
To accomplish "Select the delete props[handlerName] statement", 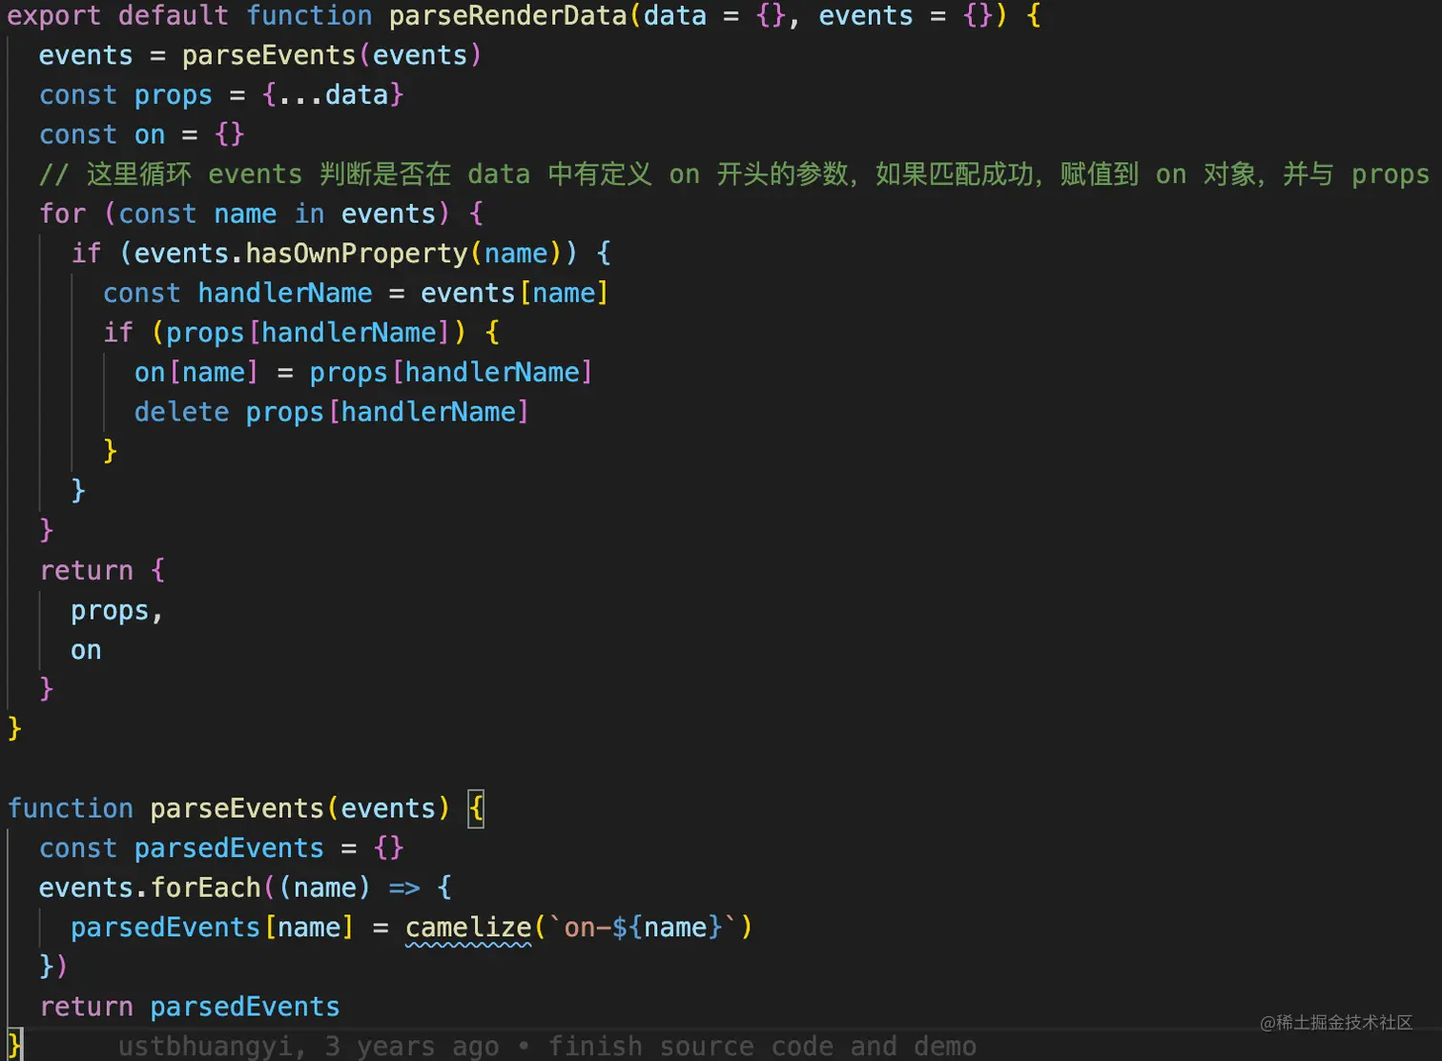I will pyautogui.click(x=331, y=411).
